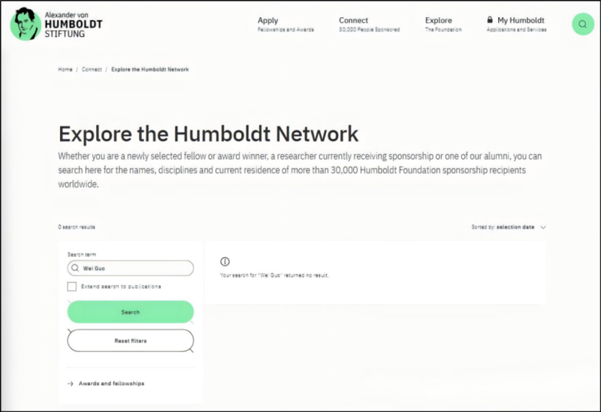Click the Humboldt portrait logo icon
The height and width of the screenshot is (412, 601).
click(x=26, y=24)
